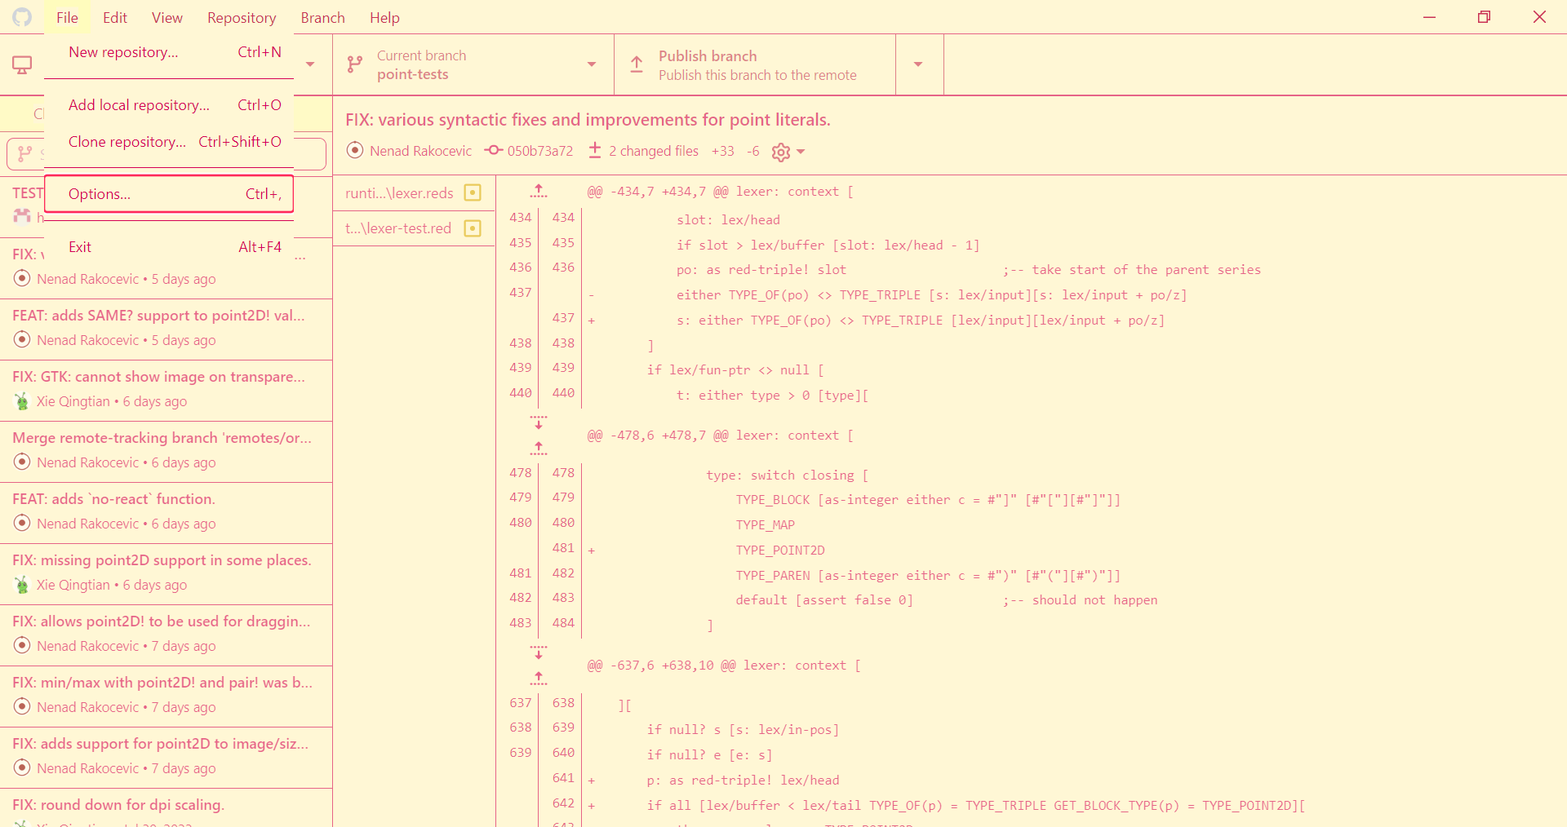Open the repository selector chevron near the monitor icon
Viewport: 1567px width, 827px height.
[x=310, y=64]
